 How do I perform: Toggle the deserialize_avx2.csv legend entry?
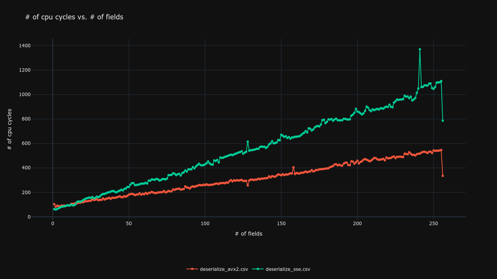(x=217, y=269)
